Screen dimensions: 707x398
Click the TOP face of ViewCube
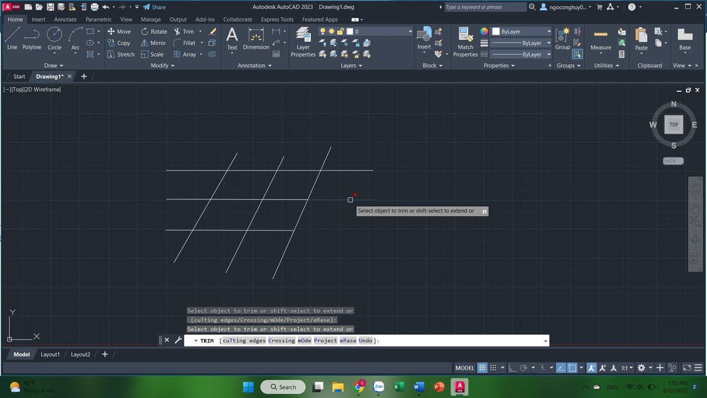673,124
